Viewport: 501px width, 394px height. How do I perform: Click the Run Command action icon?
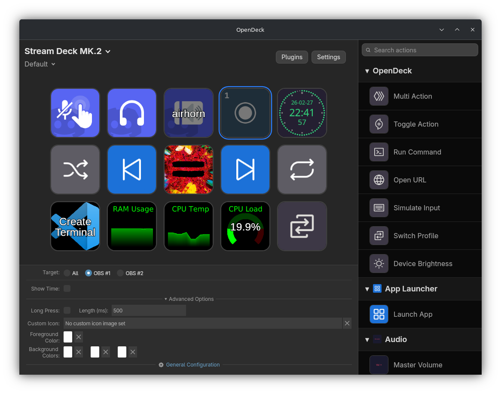coord(379,152)
